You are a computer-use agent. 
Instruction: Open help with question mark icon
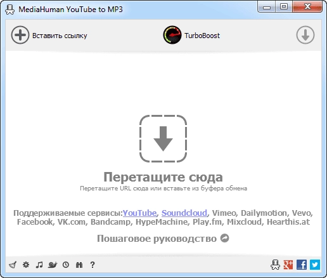(x=93, y=265)
